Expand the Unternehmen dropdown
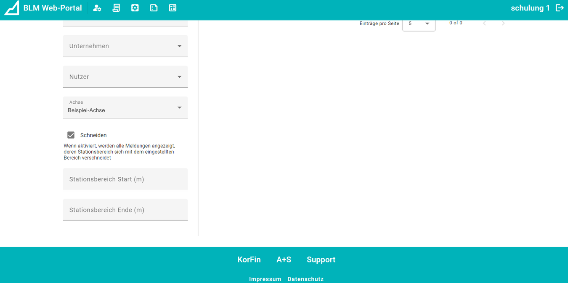 125,46
